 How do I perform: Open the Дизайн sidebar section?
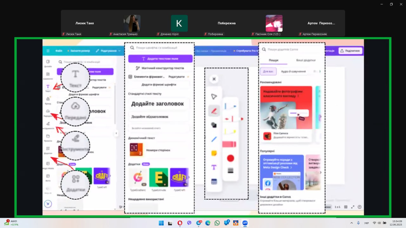point(48,63)
